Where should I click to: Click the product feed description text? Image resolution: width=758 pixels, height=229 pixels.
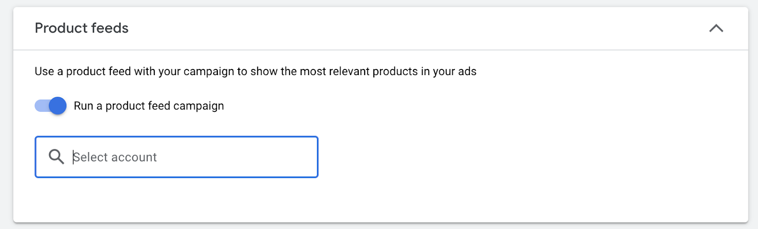pyautogui.click(x=255, y=71)
